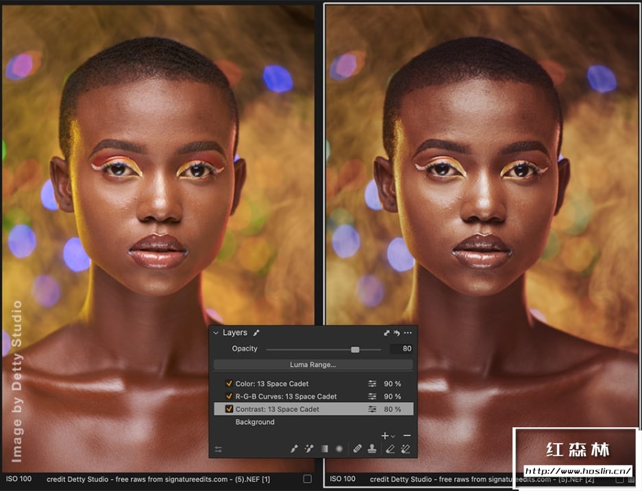
Task: Disable the Color: 13 Space Cadet layer
Action: [229, 383]
